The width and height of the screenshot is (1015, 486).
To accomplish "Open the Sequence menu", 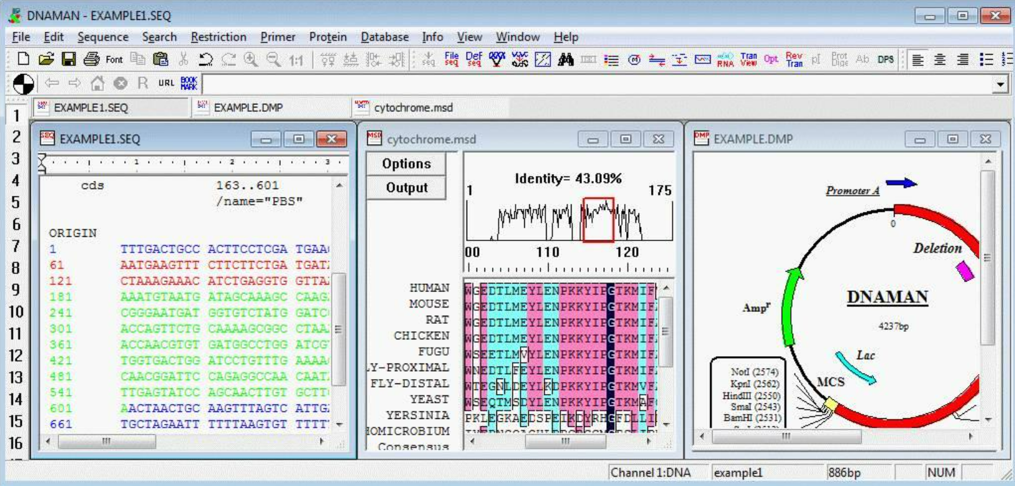I will (102, 37).
